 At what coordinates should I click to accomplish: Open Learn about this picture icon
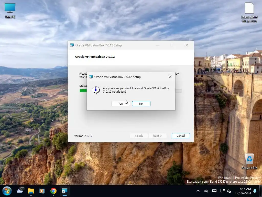(249, 12)
